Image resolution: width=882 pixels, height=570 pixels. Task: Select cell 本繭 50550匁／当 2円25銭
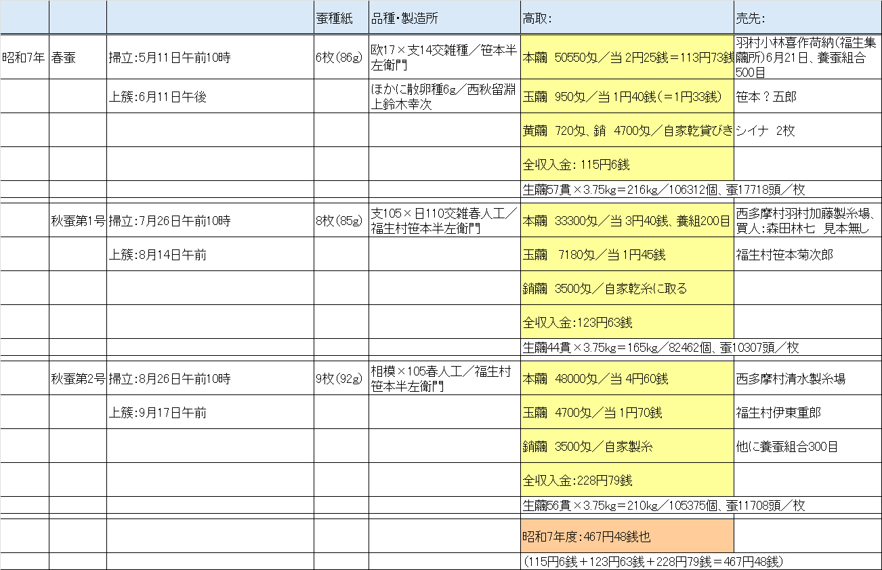pos(627,57)
